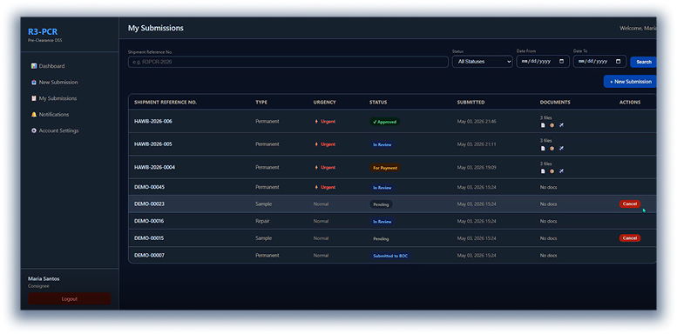Click the Dashboard chart icon in sidebar

[x=34, y=66]
